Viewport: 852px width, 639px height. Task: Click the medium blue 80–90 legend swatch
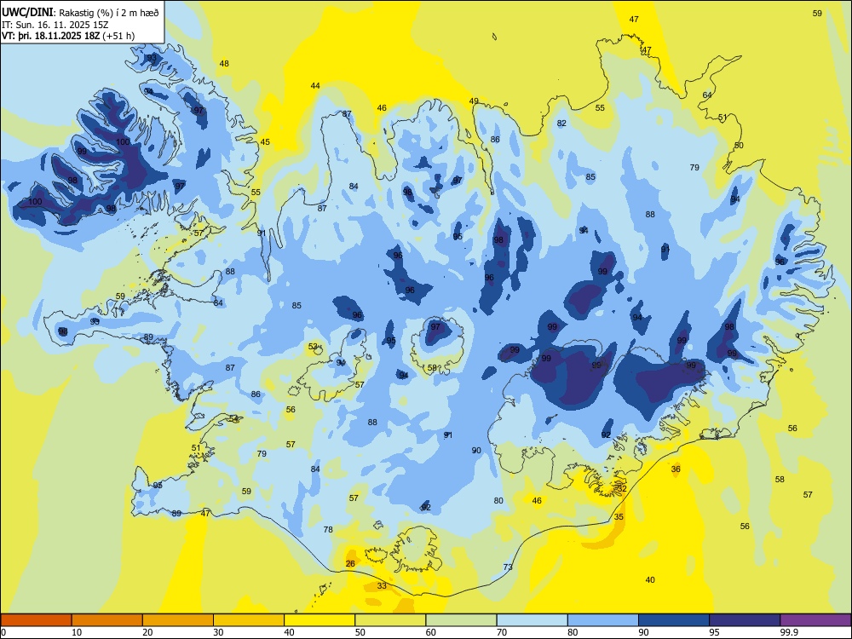[602, 620]
